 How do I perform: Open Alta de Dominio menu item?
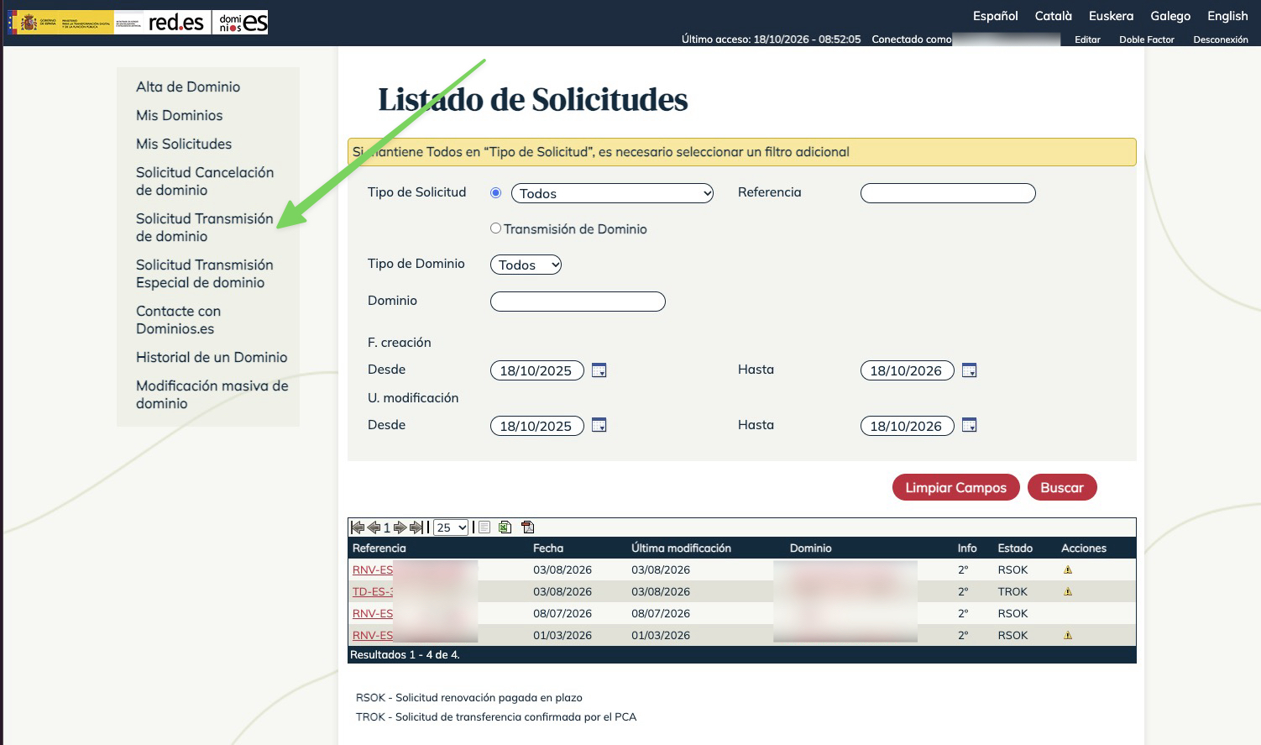[188, 87]
